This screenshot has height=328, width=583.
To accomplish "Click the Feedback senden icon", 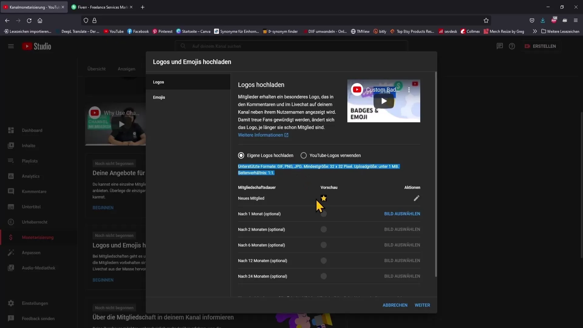I will [x=11, y=318].
